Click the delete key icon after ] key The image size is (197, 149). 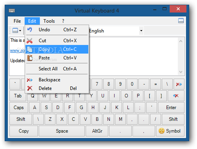[x=176, y=96]
